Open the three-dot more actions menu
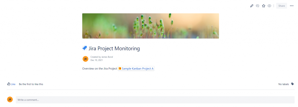The image size is (298, 107). coord(292,6)
